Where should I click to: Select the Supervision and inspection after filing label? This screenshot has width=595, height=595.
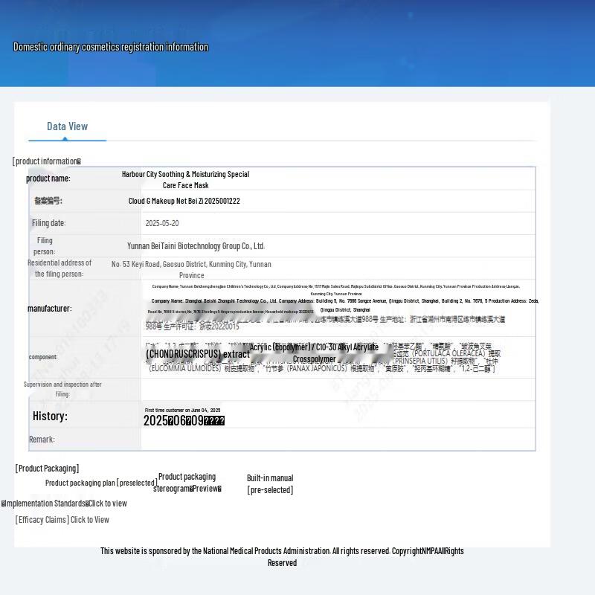click(62, 389)
